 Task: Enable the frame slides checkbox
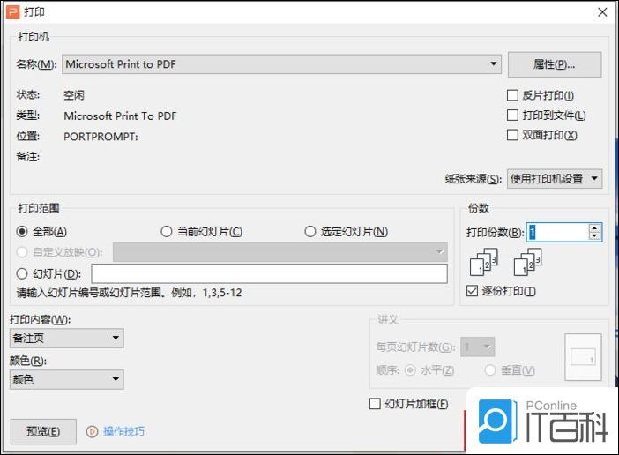point(375,404)
